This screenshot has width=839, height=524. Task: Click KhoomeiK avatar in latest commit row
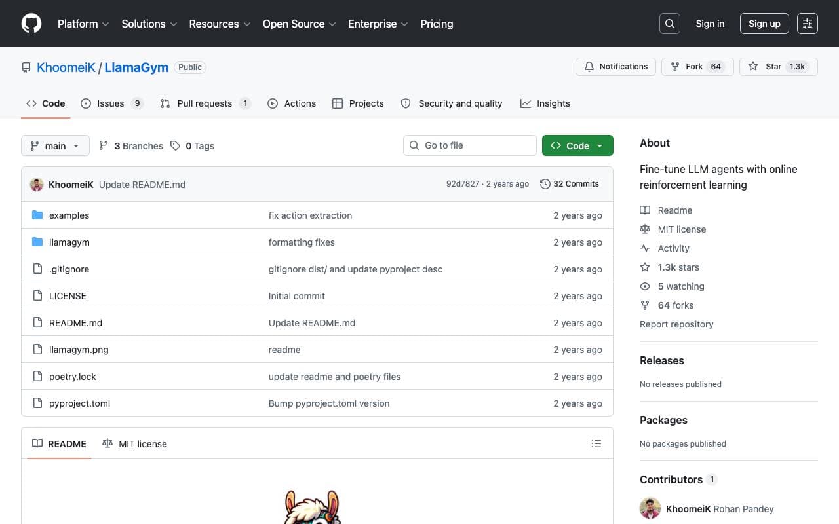click(x=37, y=185)
